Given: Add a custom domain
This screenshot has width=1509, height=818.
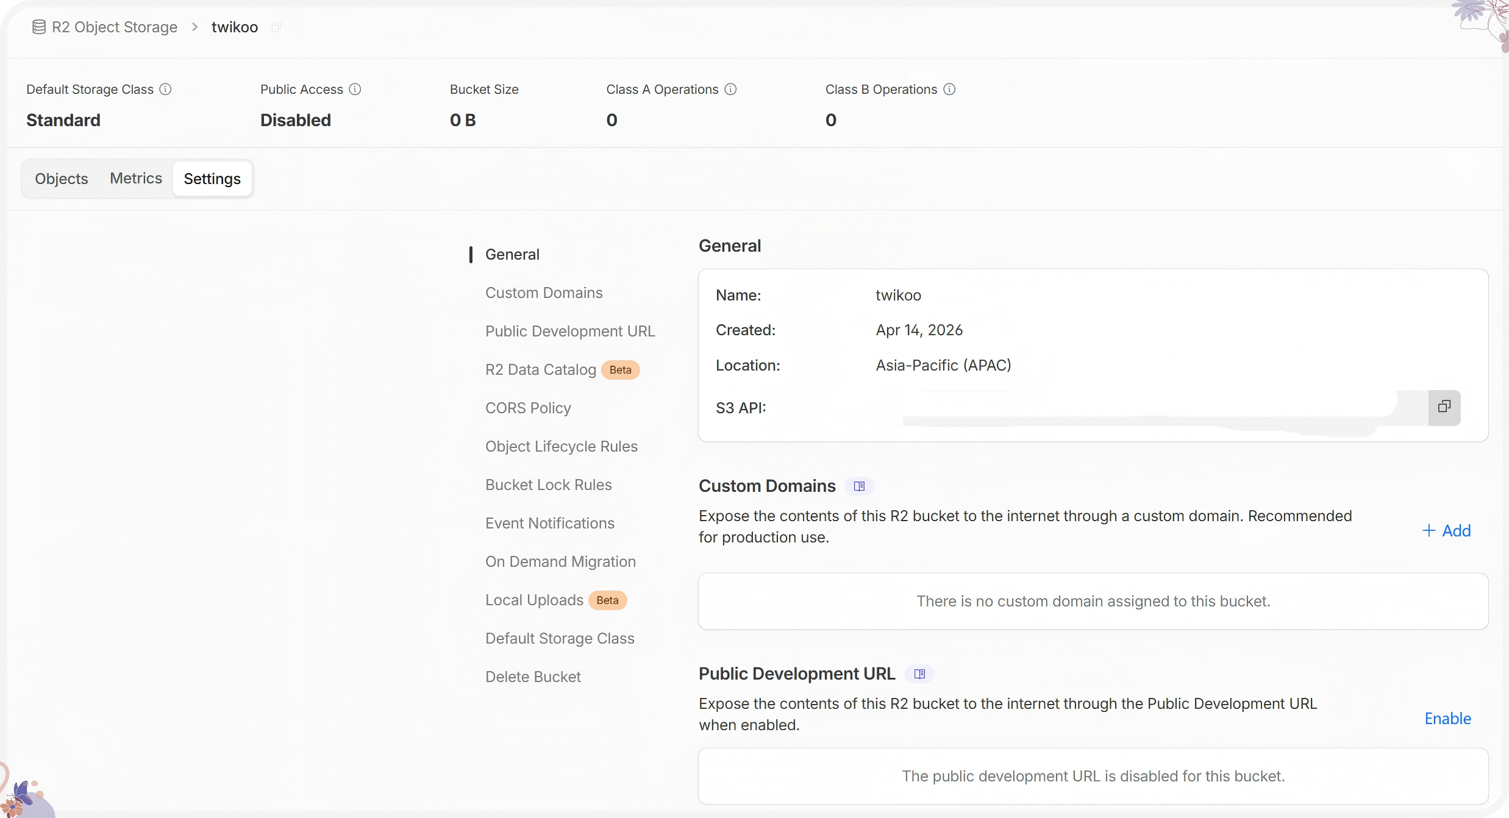Looking at the screenshot, I should (1446, 531).
